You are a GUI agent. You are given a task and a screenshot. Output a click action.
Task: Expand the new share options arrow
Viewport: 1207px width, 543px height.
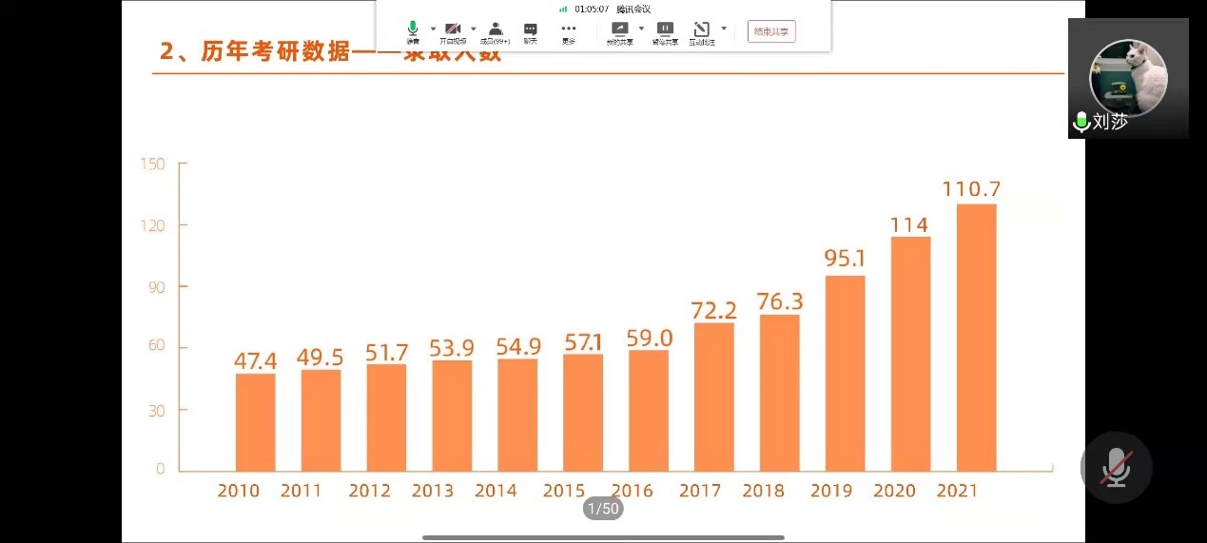[641, 29]
